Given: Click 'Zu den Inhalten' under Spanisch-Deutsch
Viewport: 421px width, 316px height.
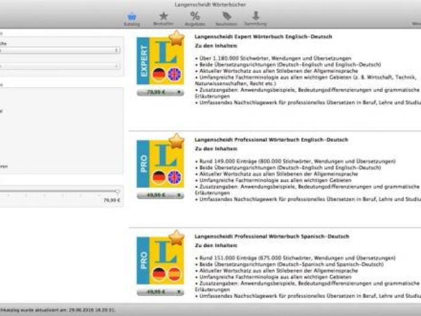Looking at the screenshot, I should tap(216, 245).
